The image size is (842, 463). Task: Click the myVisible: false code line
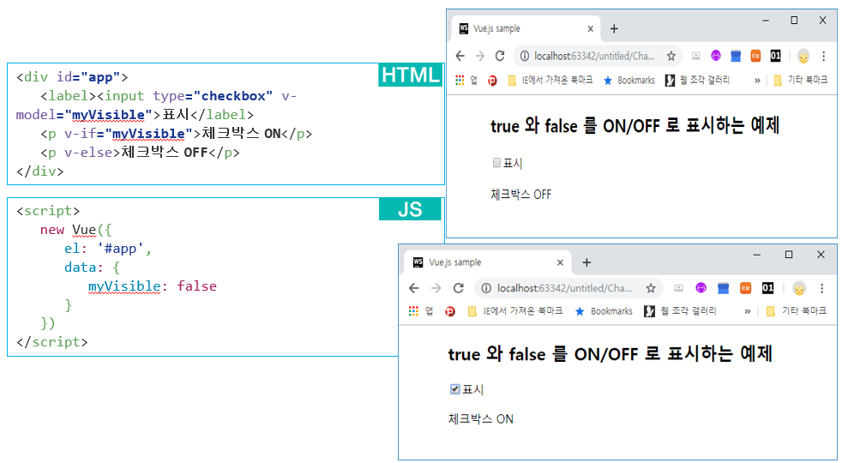(153, 286)
